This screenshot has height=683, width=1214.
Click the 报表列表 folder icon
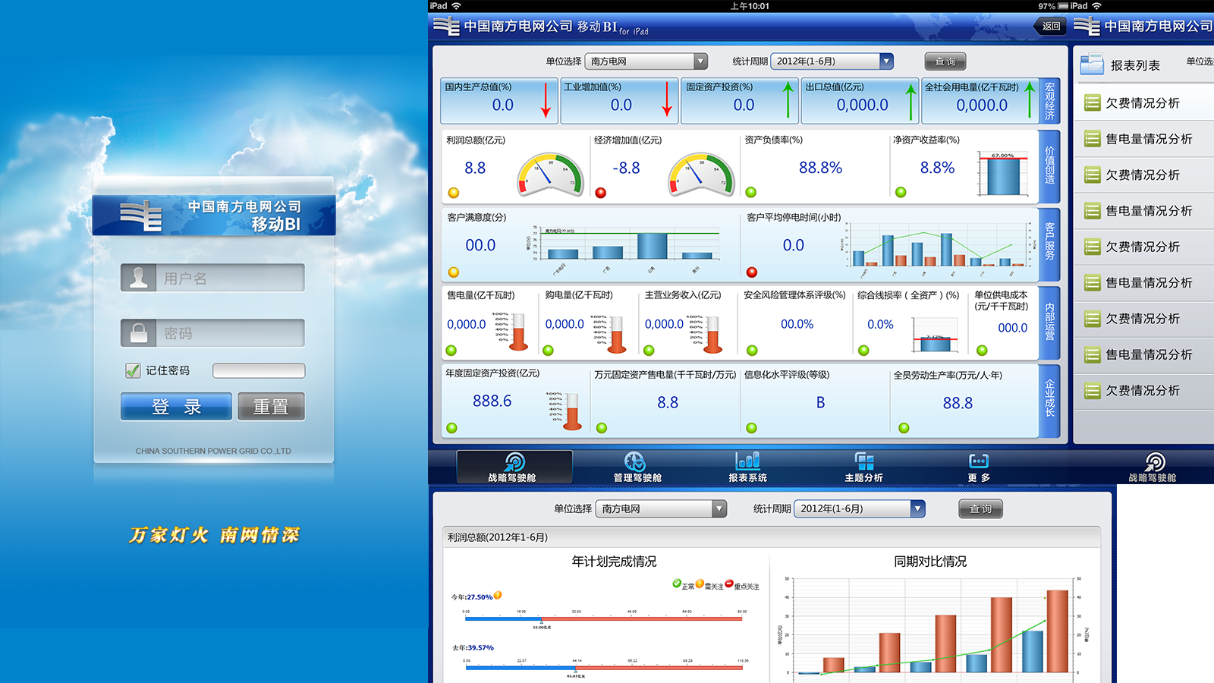pyautogui.click(x=1092, y=65)
